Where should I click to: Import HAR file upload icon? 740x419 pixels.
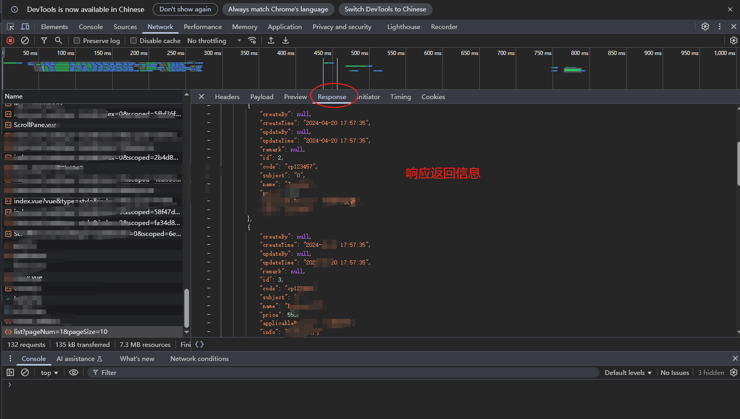[271, 40]
